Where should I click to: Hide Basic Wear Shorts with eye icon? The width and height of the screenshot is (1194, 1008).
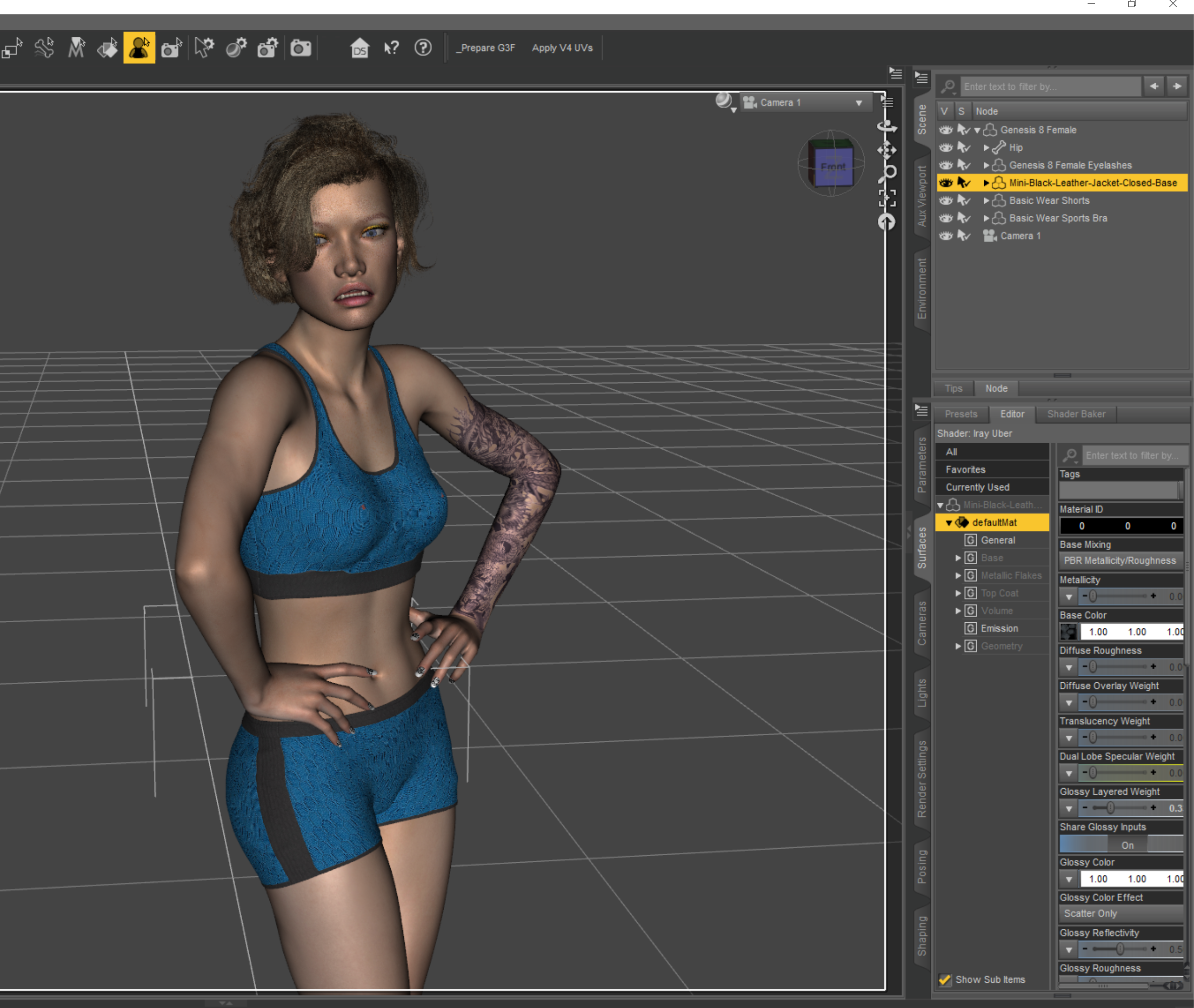(945, 201)
